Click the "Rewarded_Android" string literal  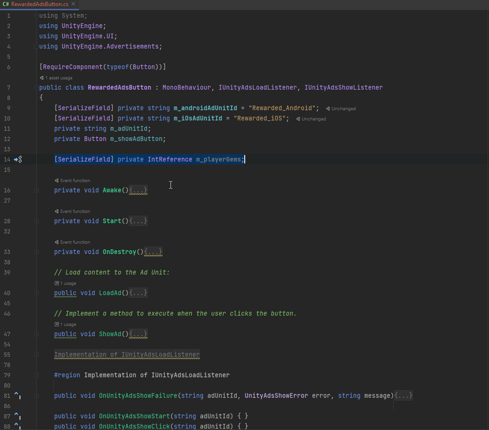click(282, 108)
